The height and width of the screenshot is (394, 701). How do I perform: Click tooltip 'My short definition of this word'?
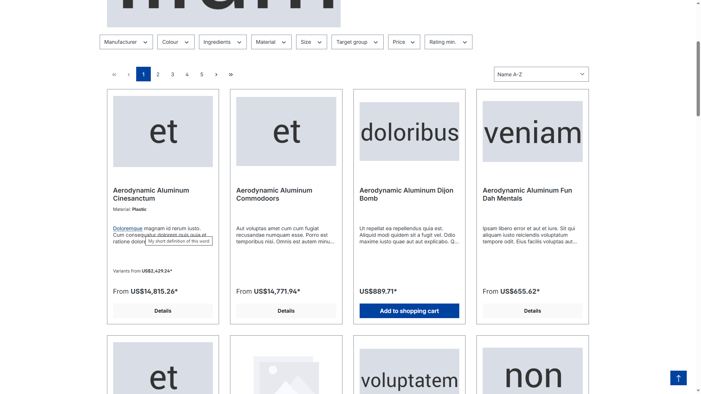click(179, 241)
